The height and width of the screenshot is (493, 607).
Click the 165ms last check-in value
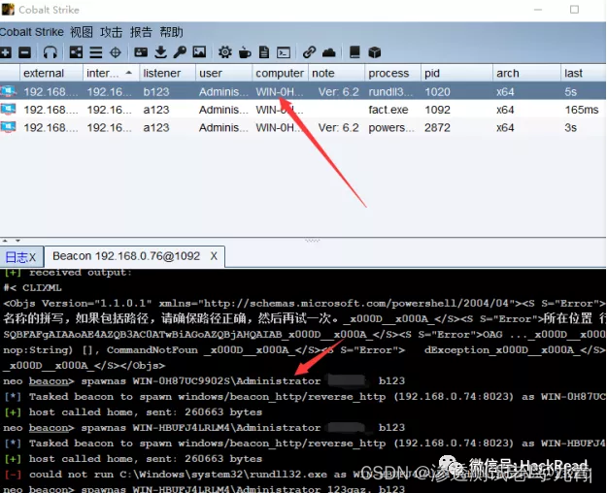tap(582, 110)
